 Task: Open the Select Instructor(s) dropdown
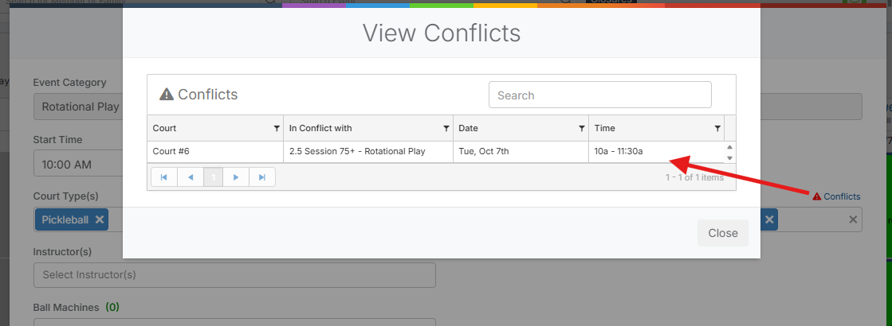pyautogui.click(x=234, y=275)
